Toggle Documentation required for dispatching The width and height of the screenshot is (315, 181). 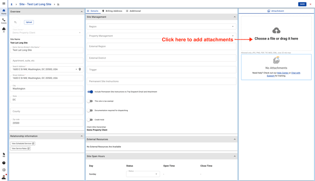point(90,110)
